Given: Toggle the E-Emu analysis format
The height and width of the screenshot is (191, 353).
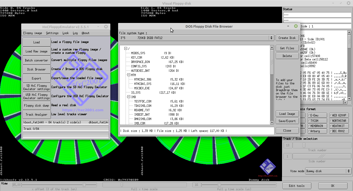Looking at the screenshot, I should 318,115.
